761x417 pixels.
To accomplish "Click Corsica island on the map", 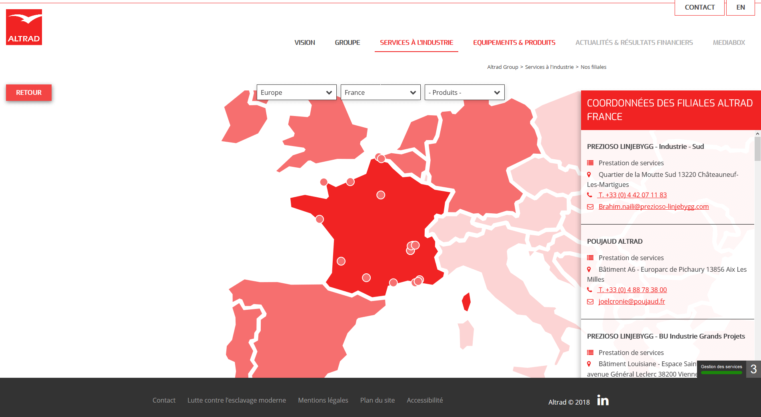I will (x=466, y=302).
